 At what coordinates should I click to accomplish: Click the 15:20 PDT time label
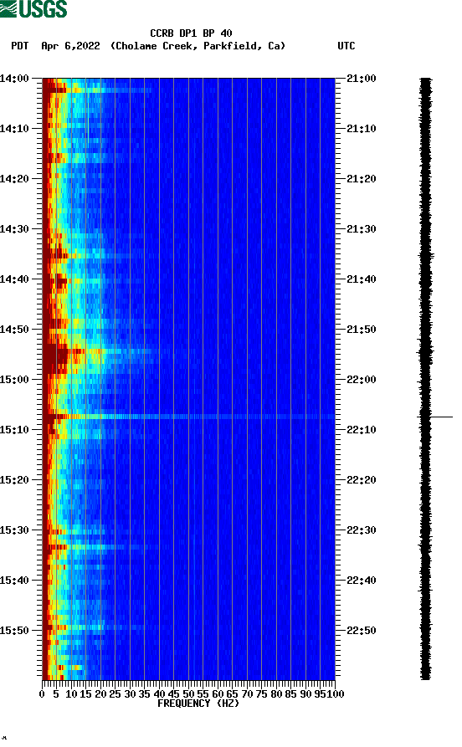pos(14,480)
